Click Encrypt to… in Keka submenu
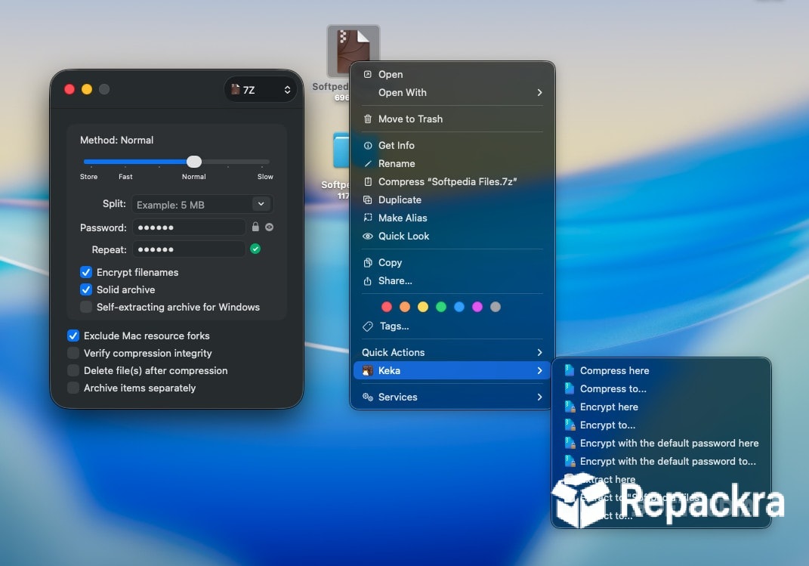Viewport: 809px width, 566px height. click(x=662, y=425)
